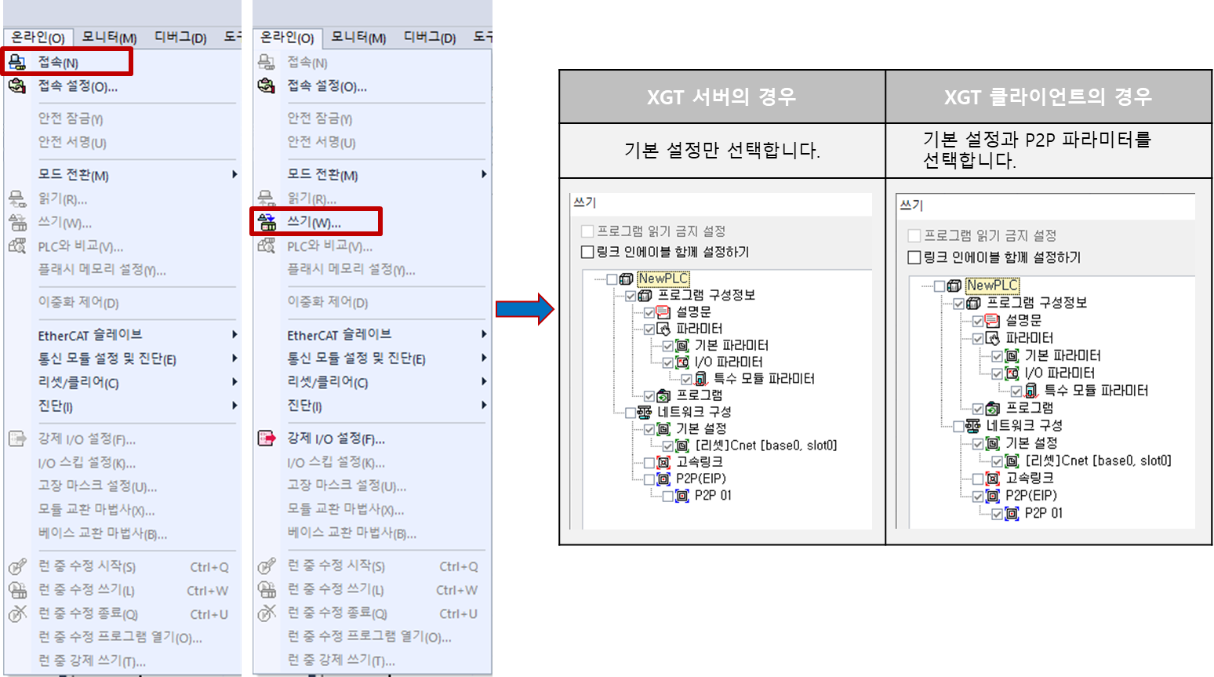Image resolution: width=1214 pixels, height=677 pixels.
Task: Click the 런 중 수정 종료 icon
Action: tap(17, 613)
